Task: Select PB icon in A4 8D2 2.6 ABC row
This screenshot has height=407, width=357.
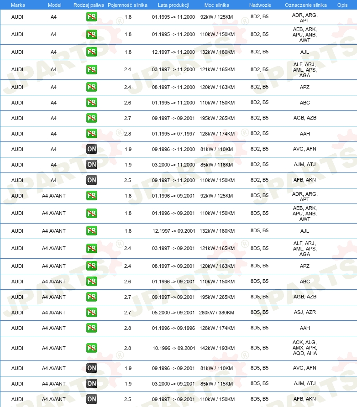Action: 92,103
